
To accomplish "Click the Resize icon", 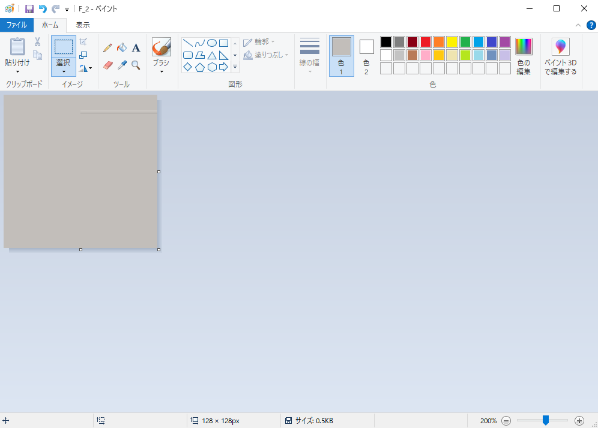I will [x=83, y=55].
